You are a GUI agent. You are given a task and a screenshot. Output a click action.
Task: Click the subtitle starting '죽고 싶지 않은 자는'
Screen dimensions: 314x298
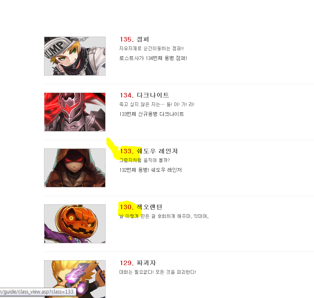click(157, 104)
